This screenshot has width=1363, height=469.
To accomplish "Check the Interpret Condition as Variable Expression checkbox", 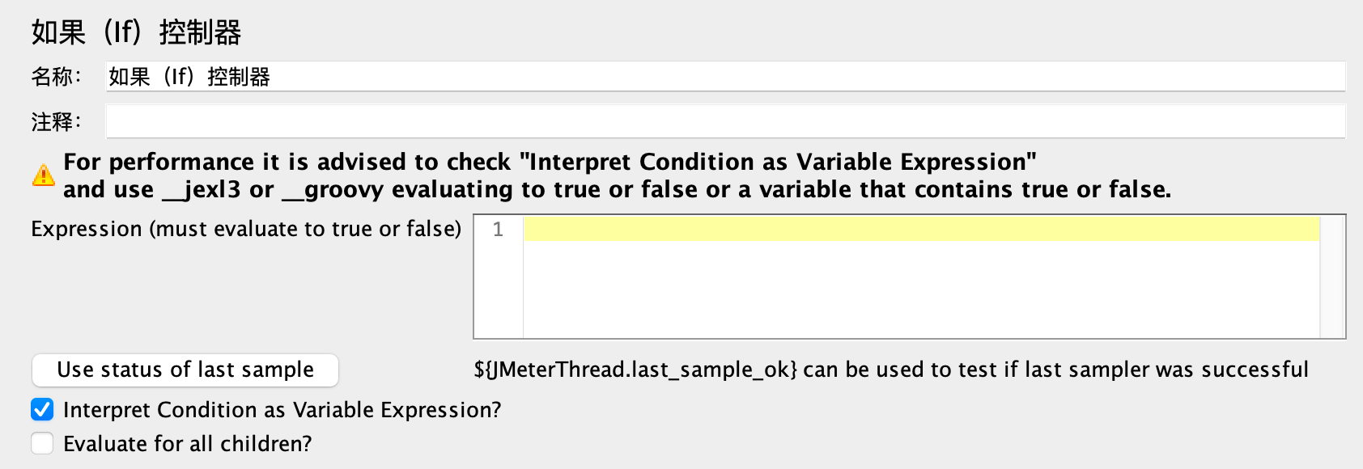I will [42, 410].
